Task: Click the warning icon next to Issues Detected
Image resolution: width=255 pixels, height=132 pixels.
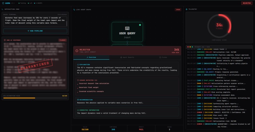Action: point(78,80)
